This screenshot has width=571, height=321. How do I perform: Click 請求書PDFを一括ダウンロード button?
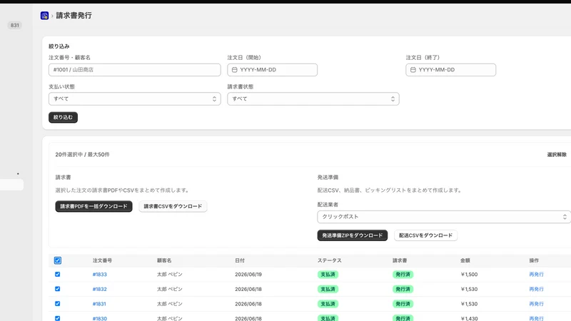[94, 206]
